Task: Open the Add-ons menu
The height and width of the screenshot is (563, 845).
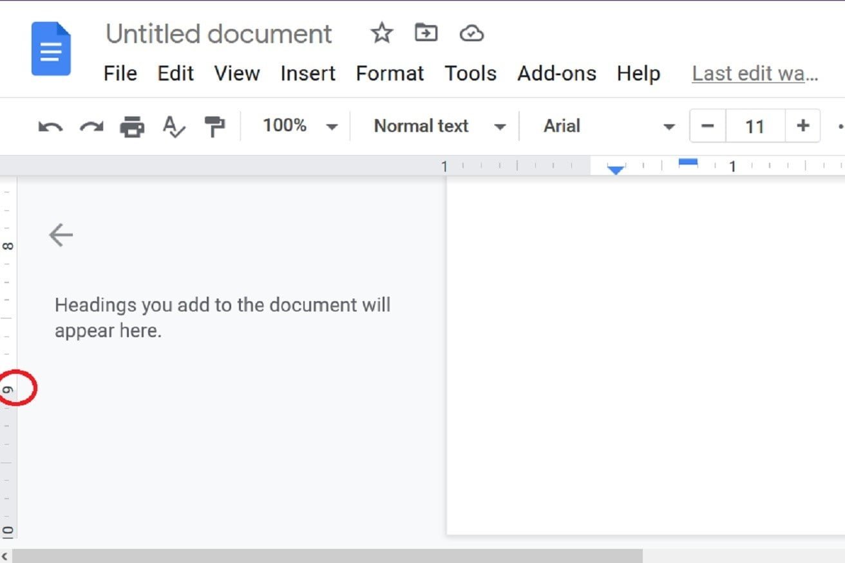Action: [556, 73]
